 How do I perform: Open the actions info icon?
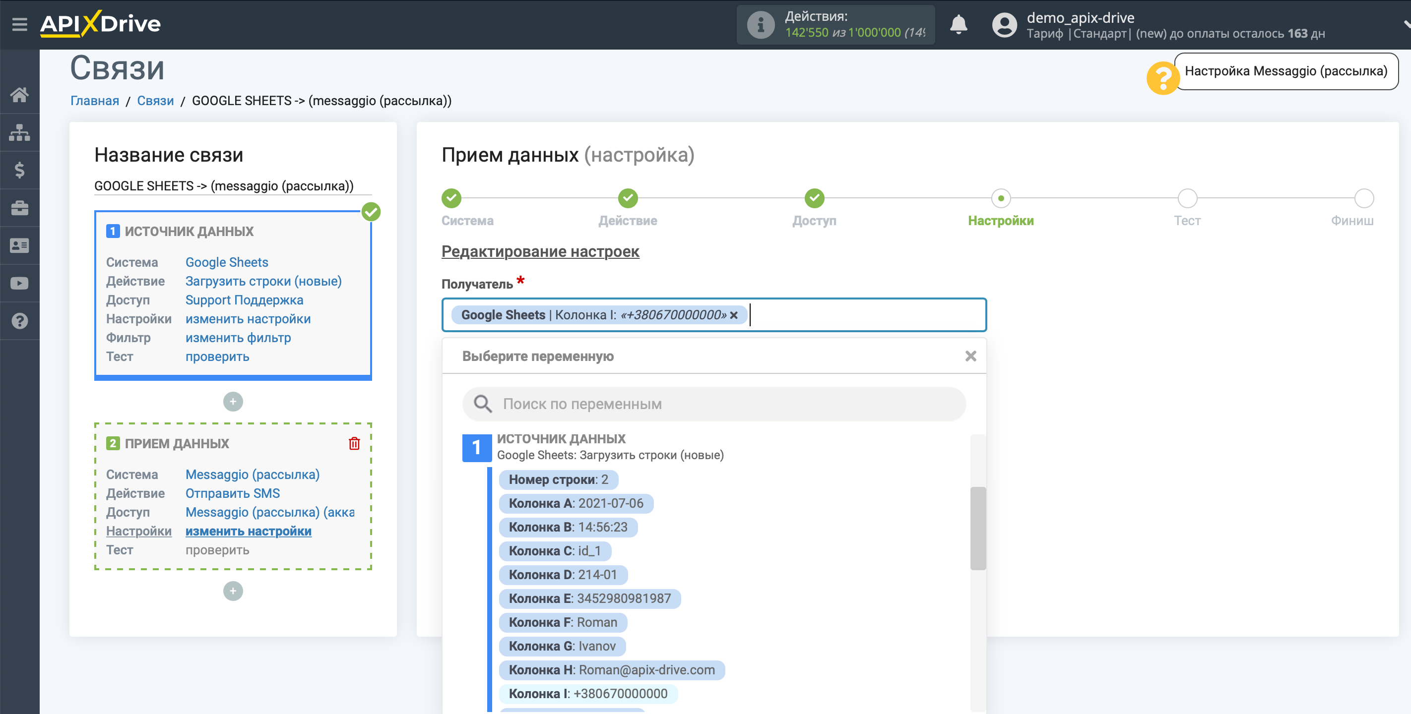pyautogui.click(x=761, y=25)
